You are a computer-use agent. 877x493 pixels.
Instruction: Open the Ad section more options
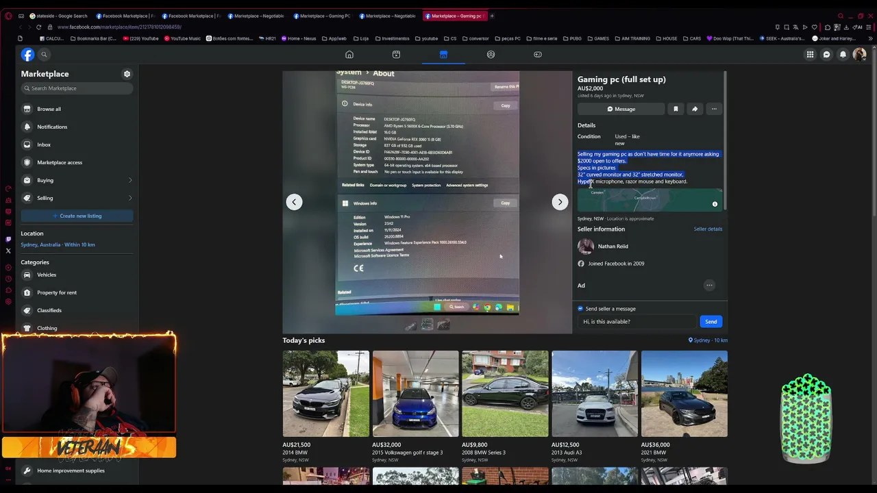(x=709, y=285)
